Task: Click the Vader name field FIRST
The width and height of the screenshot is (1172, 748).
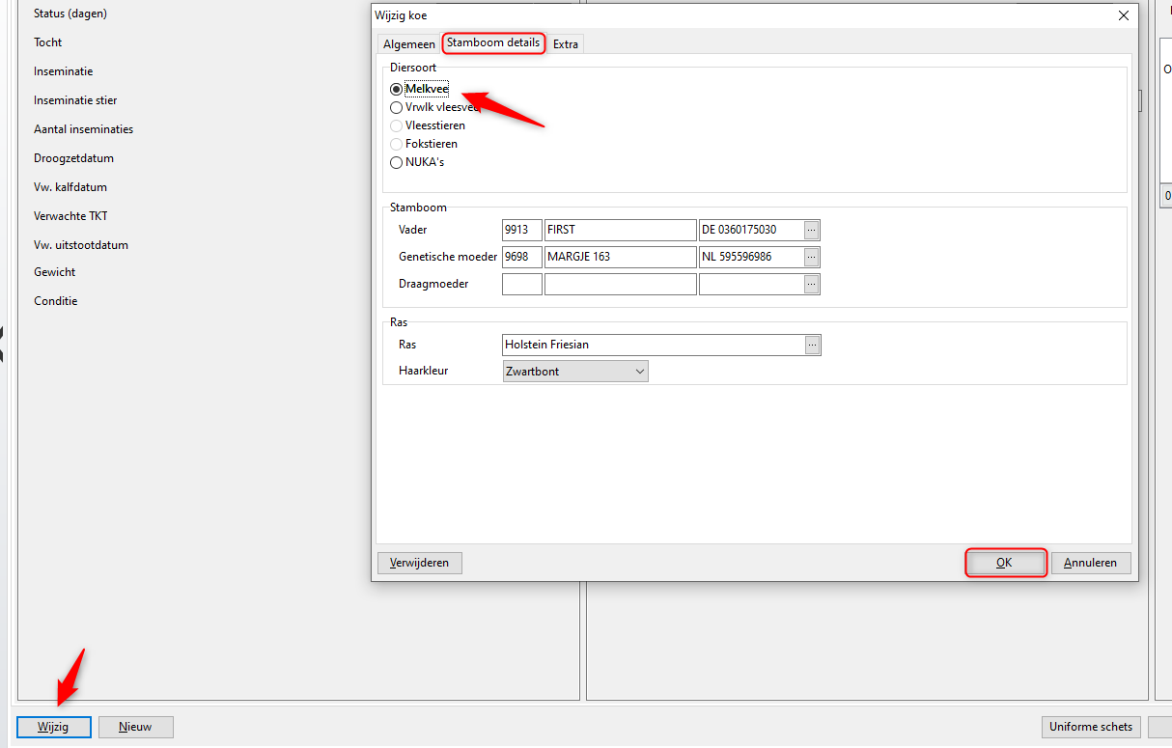Action: point(620,230)
